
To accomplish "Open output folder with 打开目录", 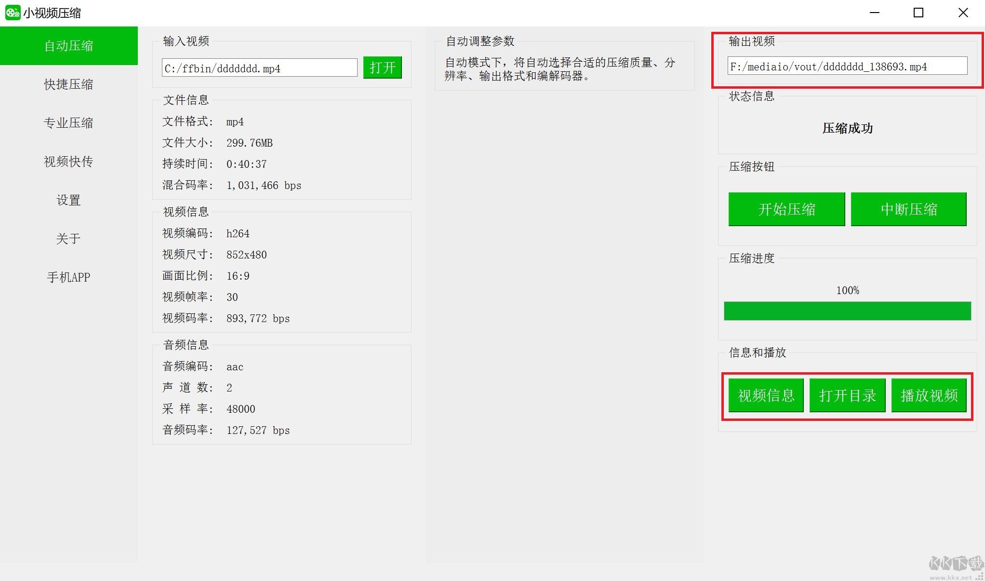I will (847, 395).
